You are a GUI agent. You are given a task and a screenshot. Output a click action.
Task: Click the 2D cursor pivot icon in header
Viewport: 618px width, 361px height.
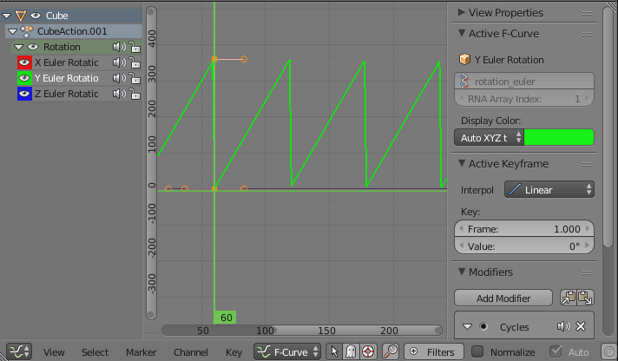click(x=368, y=351)
